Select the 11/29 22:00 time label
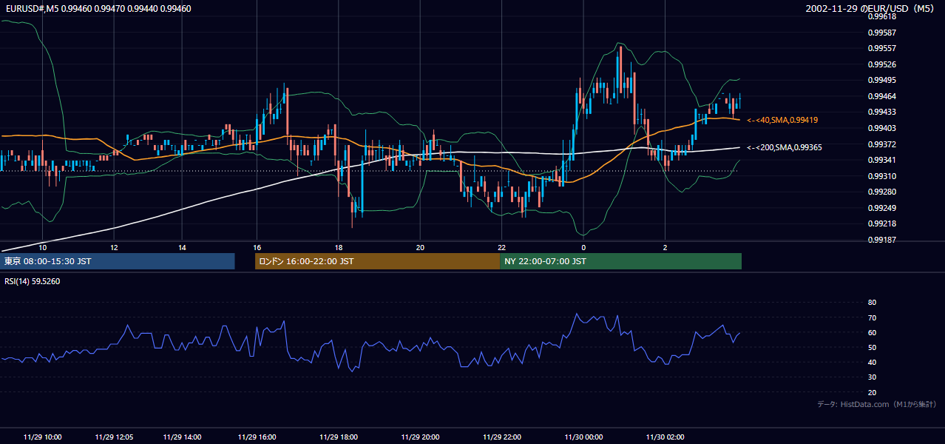Viewport: 945px width, 444px height. point(501,437)
